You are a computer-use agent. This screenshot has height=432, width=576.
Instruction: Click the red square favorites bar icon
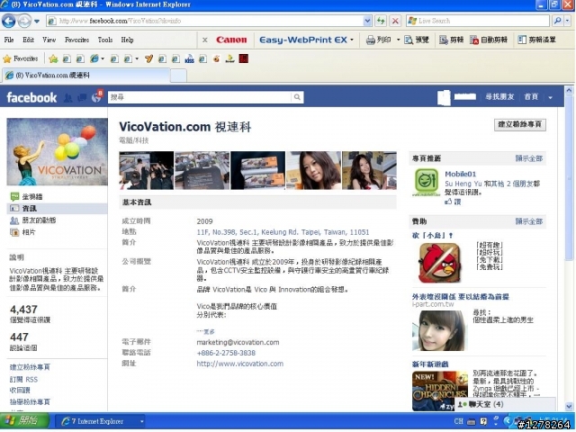(244, 58)
